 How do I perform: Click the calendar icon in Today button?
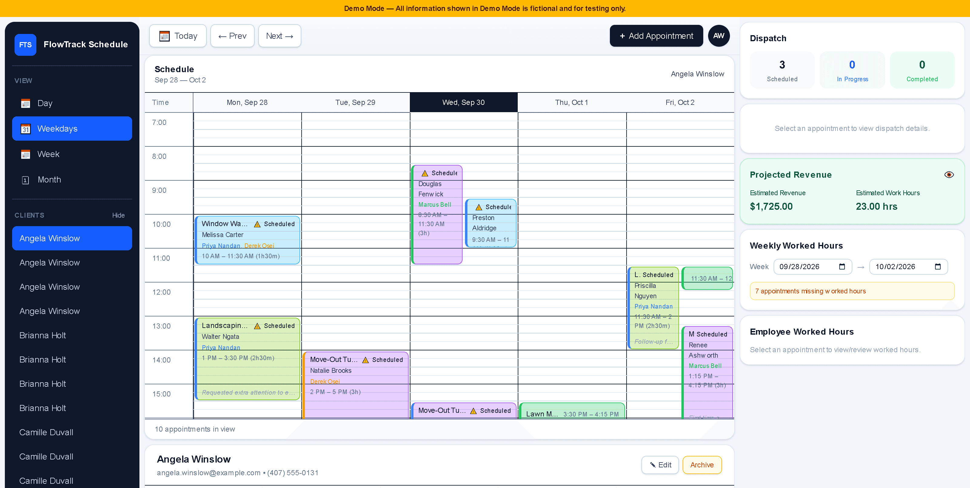(x=165, y=36)
